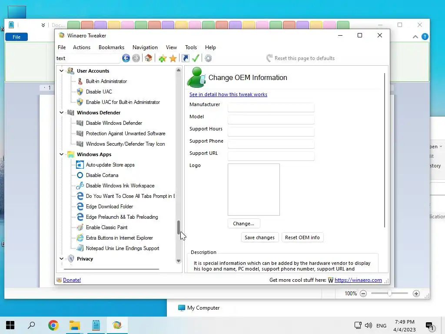
Task: Open the gear Settings toolbar icon
Action: (x=208, y=58)
